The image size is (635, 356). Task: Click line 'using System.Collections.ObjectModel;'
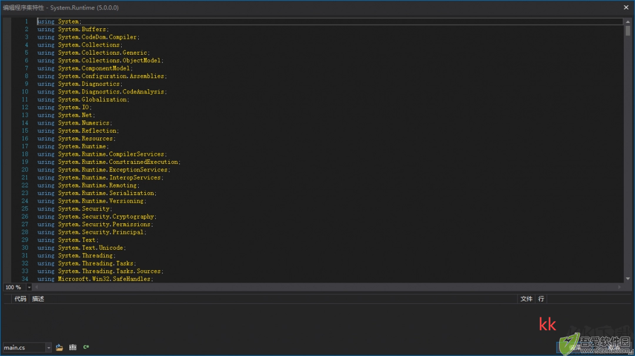click(x=101, y=61)
